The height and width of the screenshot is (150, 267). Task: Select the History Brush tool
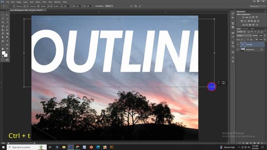click(8, 30)
